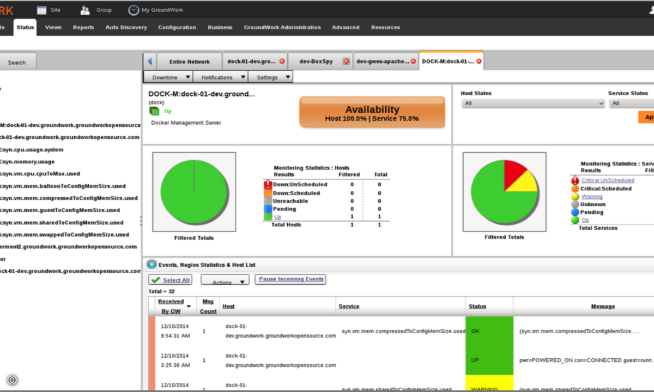The height and width of the screenshot is (392, 654).
Task: Select syn.vm.cpu.cpuToMax.used in the tree
Action: pos(40,174)
